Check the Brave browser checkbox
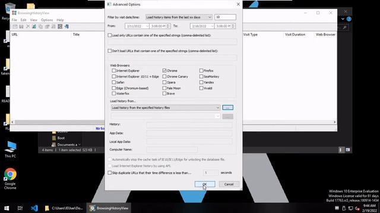 [164, 93]
